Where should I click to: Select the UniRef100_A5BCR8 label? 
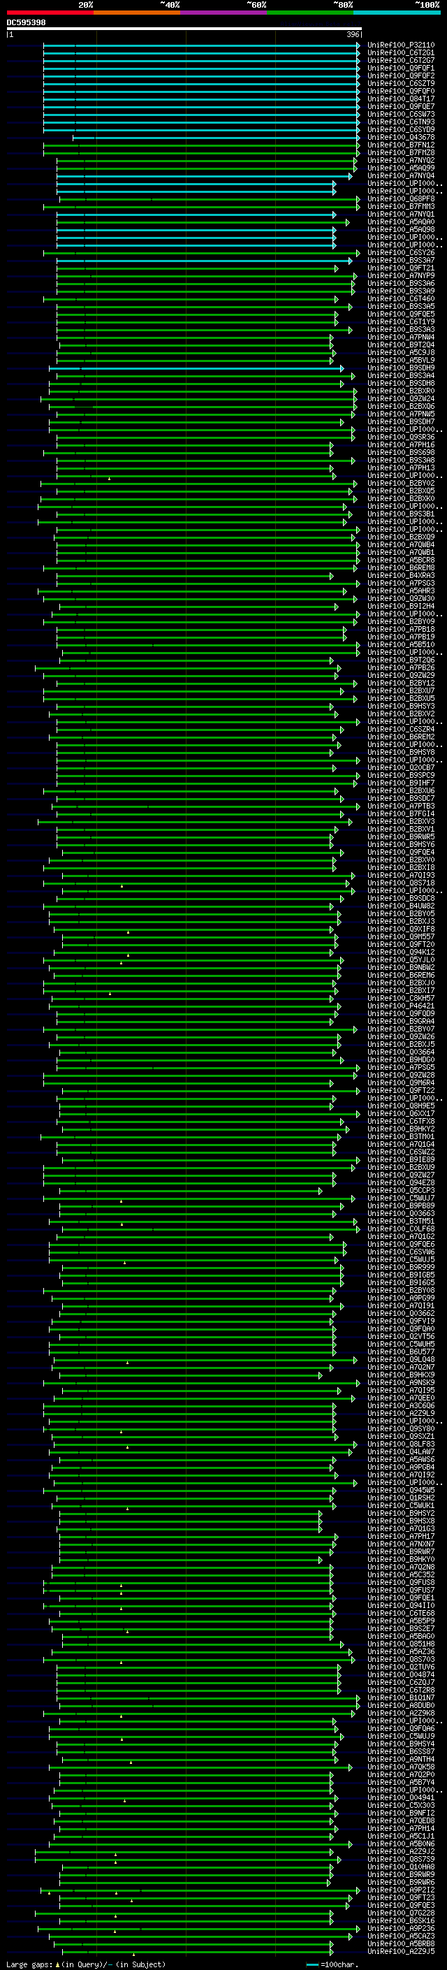tap(400, 560)
